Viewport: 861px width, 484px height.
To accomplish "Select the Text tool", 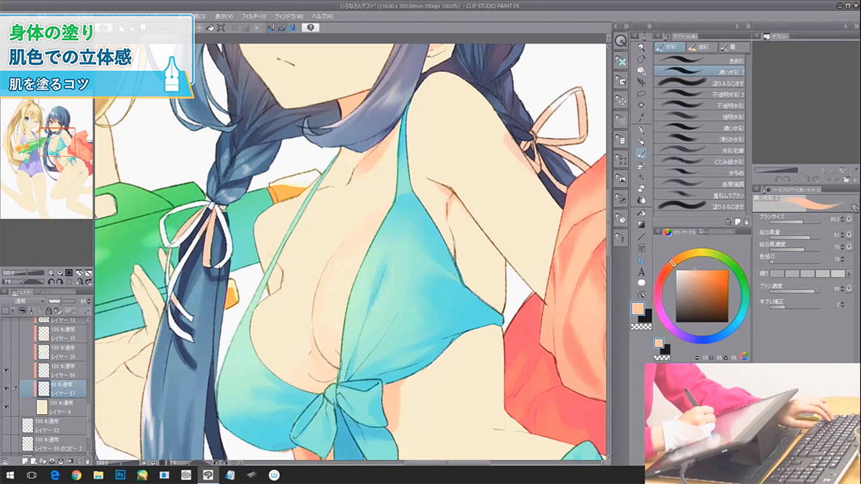I will click(641, 272).
